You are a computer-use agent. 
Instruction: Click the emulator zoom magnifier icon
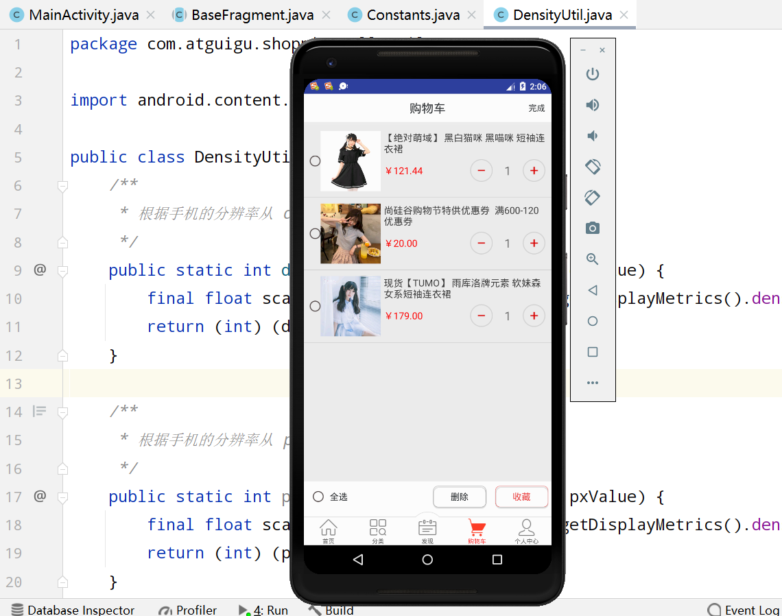coord(593,259)
